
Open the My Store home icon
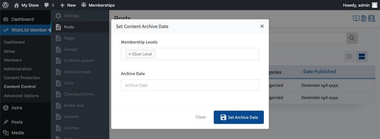pyautogui.click(x=16, y=5)
